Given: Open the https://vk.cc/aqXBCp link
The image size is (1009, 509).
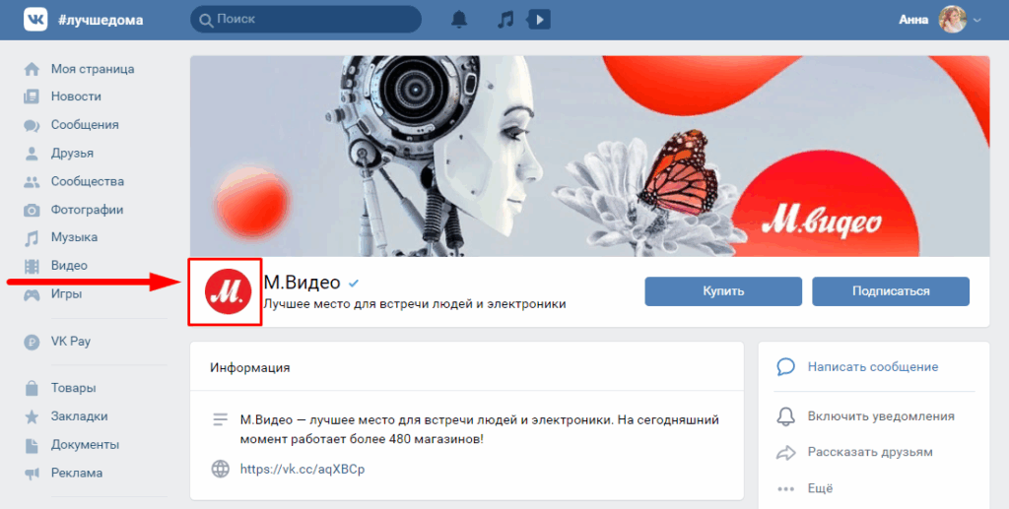Looking at the screenshot, I should [x=303, y=470].
